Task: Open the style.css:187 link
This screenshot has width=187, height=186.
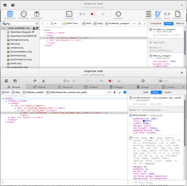Action: coord(156,115)
